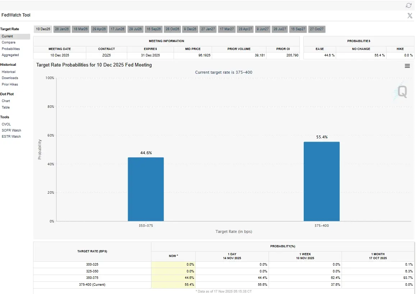Open the Dot Plot Table link
The image size is (417, 294).
(x=6, y=107)
